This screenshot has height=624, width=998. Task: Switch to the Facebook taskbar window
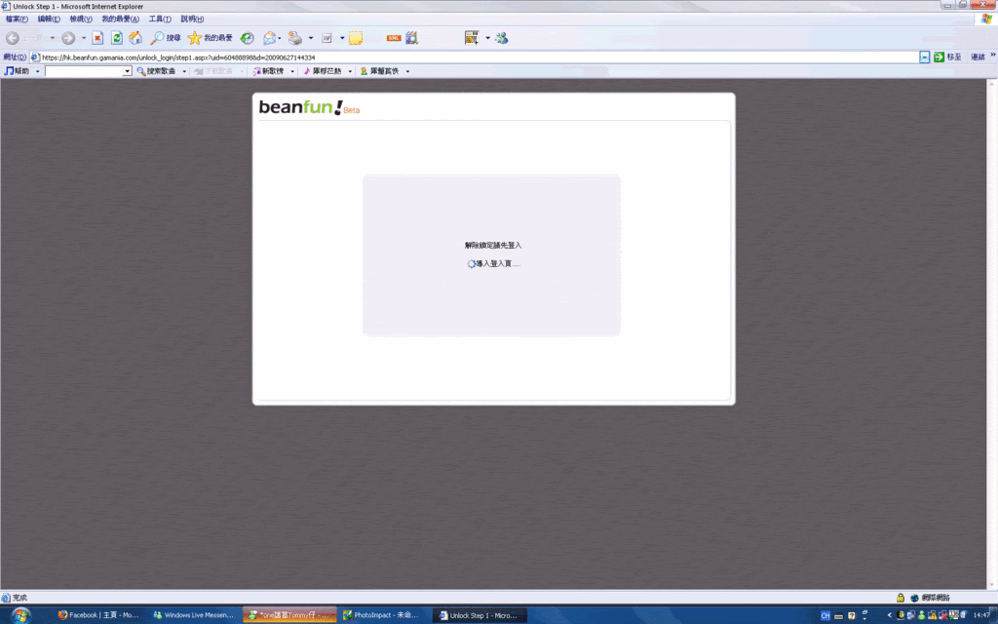click(x=98, y=615)
